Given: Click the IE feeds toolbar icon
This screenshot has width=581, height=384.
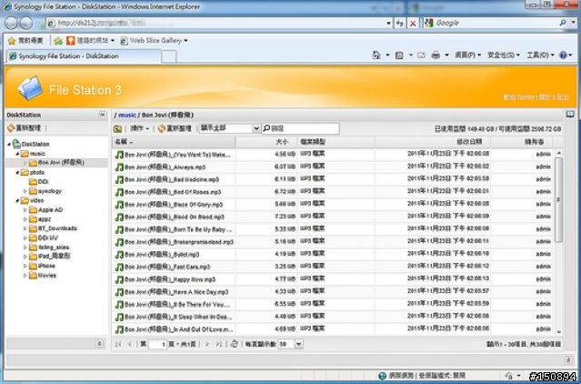Looking at the screenshot, I should [399, 56].
